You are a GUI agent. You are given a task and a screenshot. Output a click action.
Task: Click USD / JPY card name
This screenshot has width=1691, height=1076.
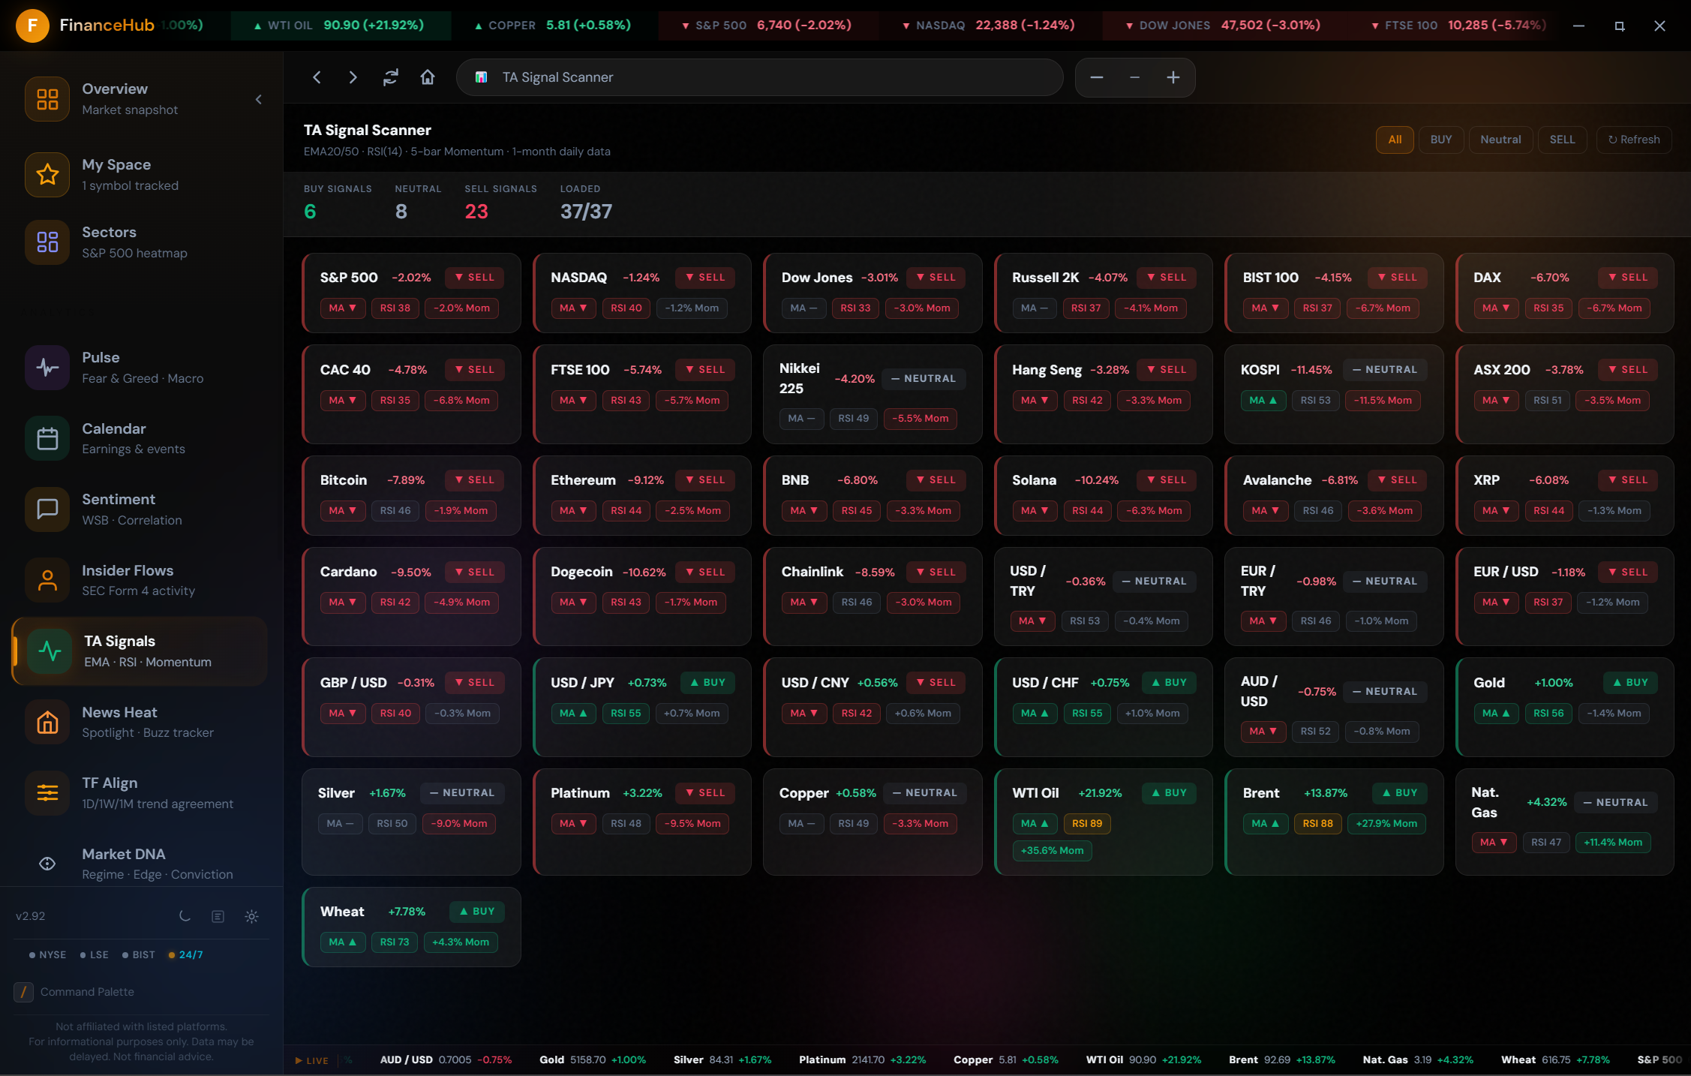click(x=582, y=683)
